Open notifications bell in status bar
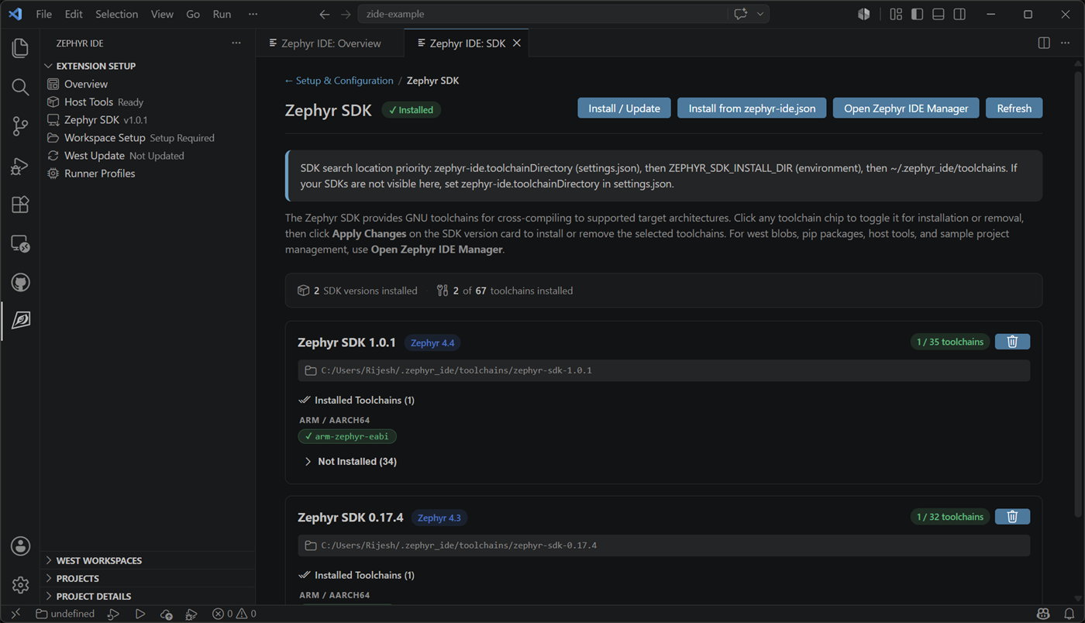This screenshot has width=1085, height=623. coord(1069,614)
